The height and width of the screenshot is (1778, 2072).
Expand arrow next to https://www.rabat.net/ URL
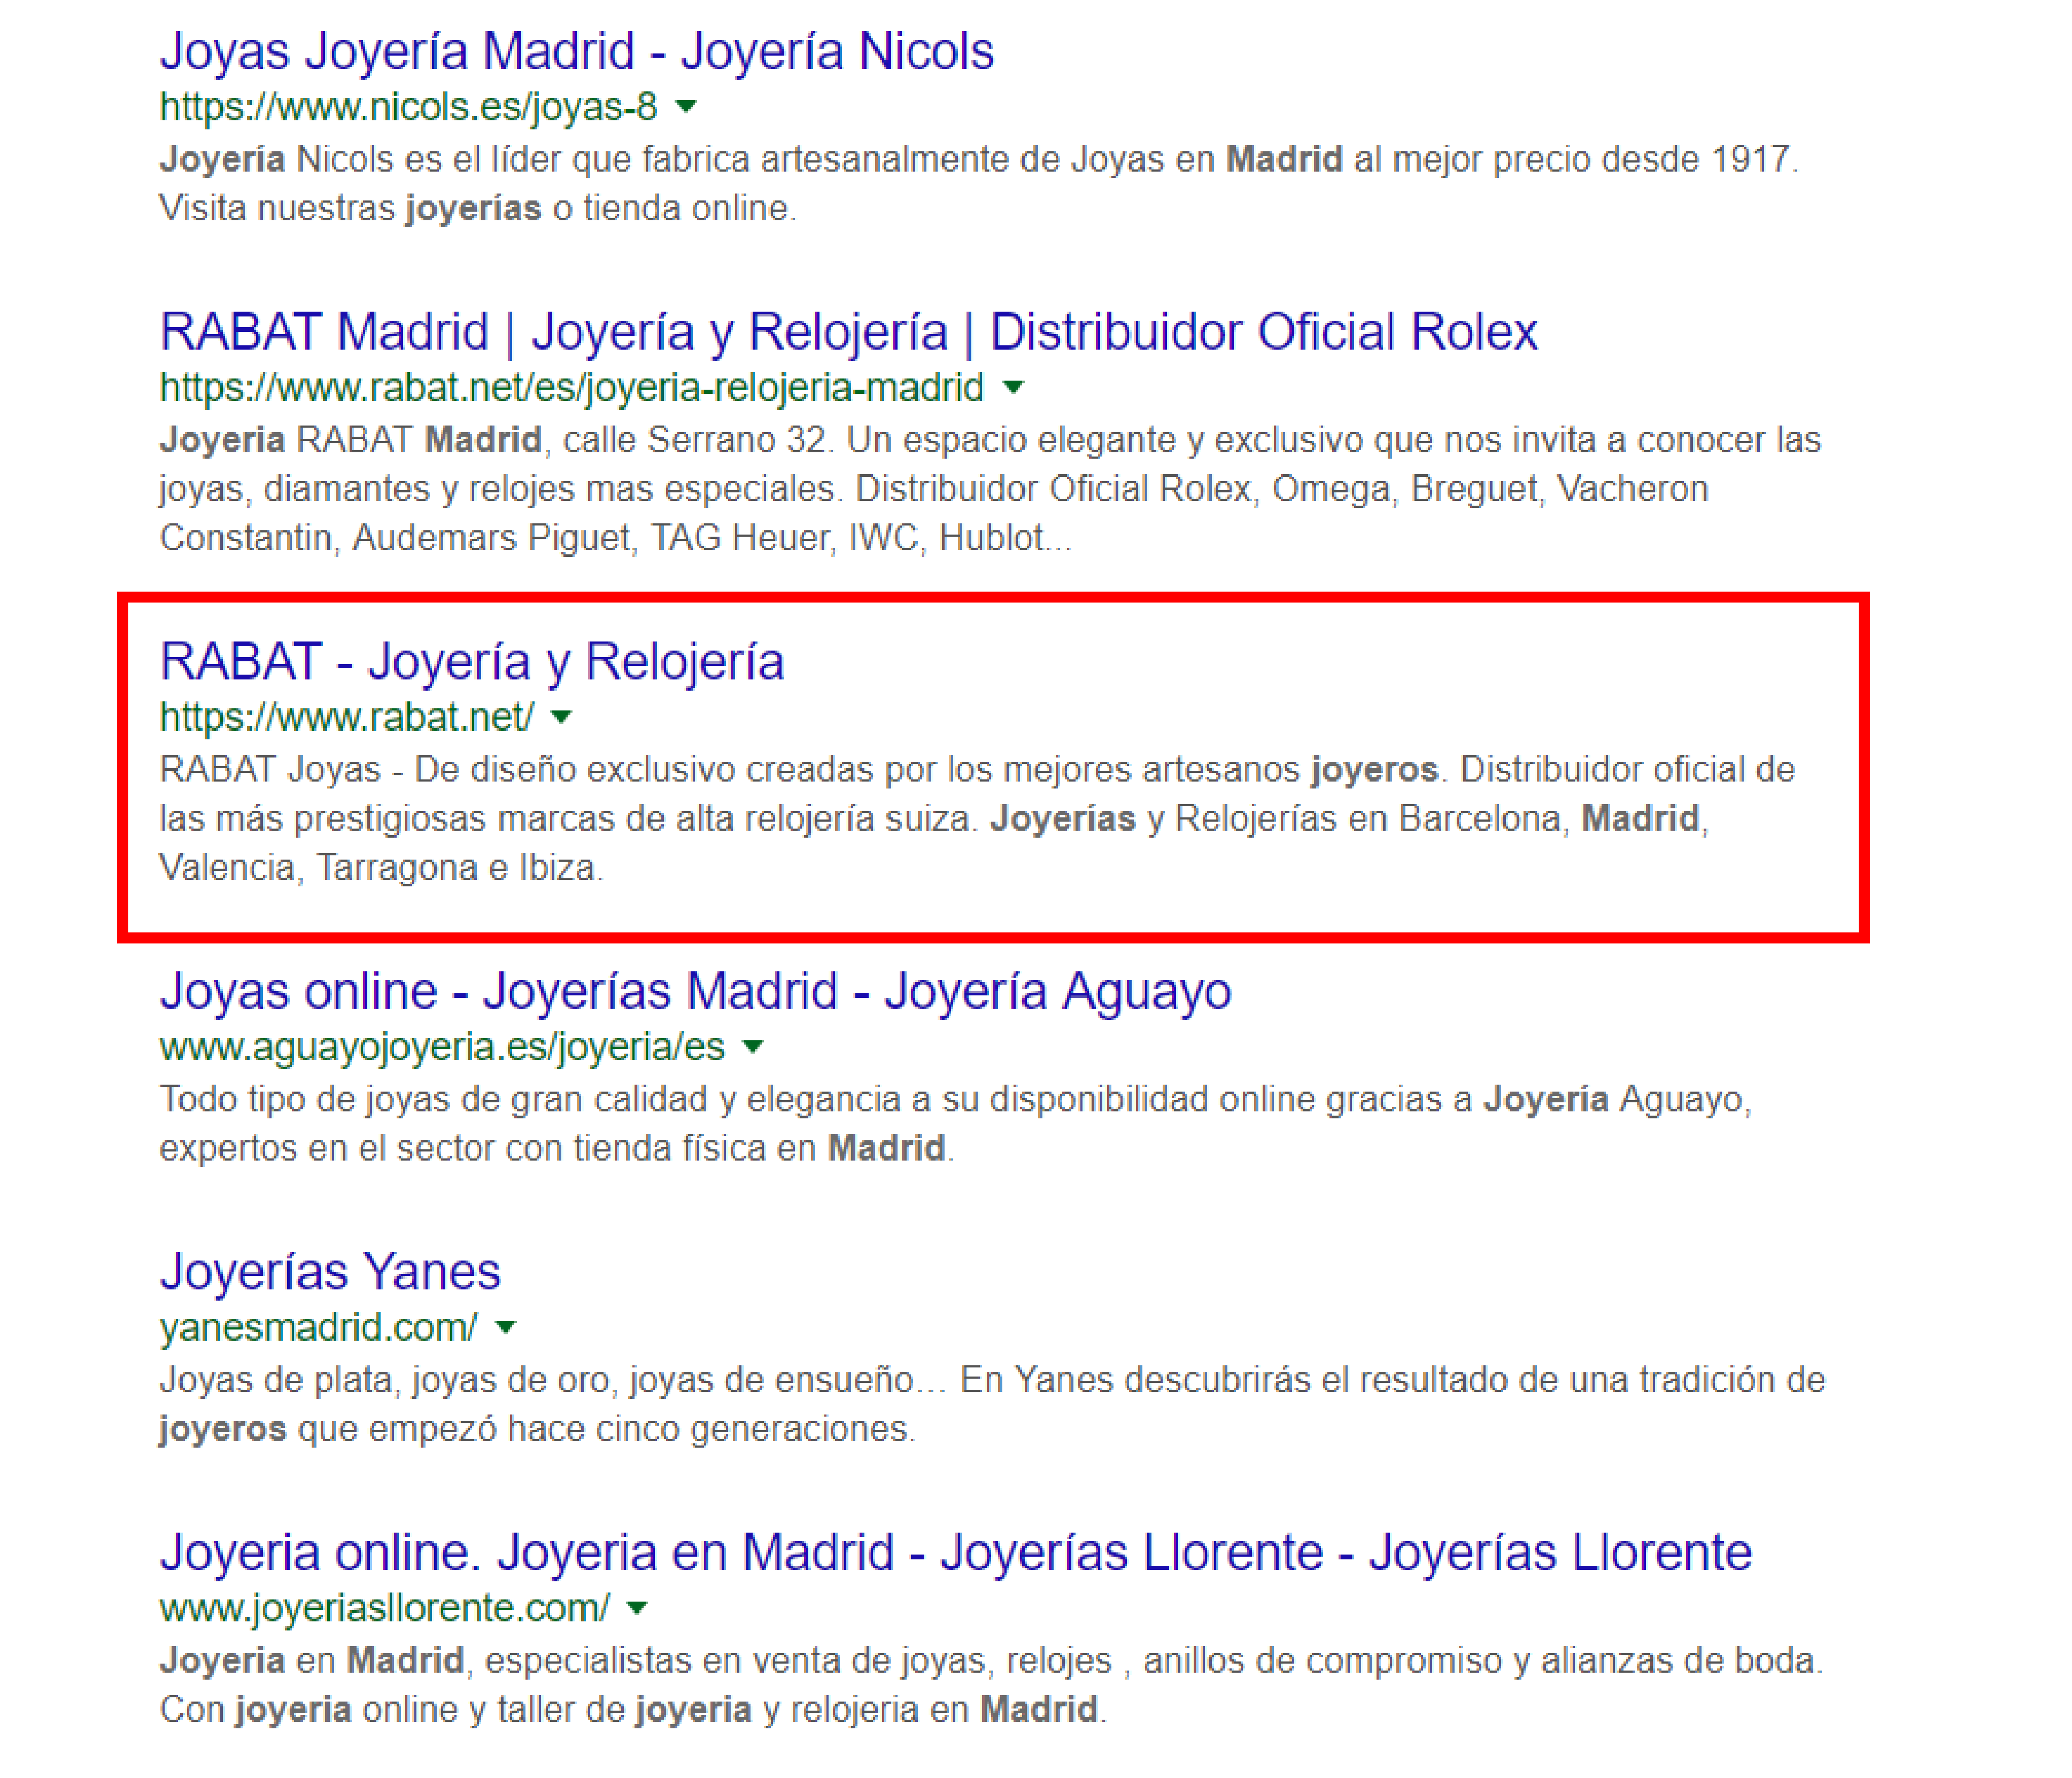point(562,716)
